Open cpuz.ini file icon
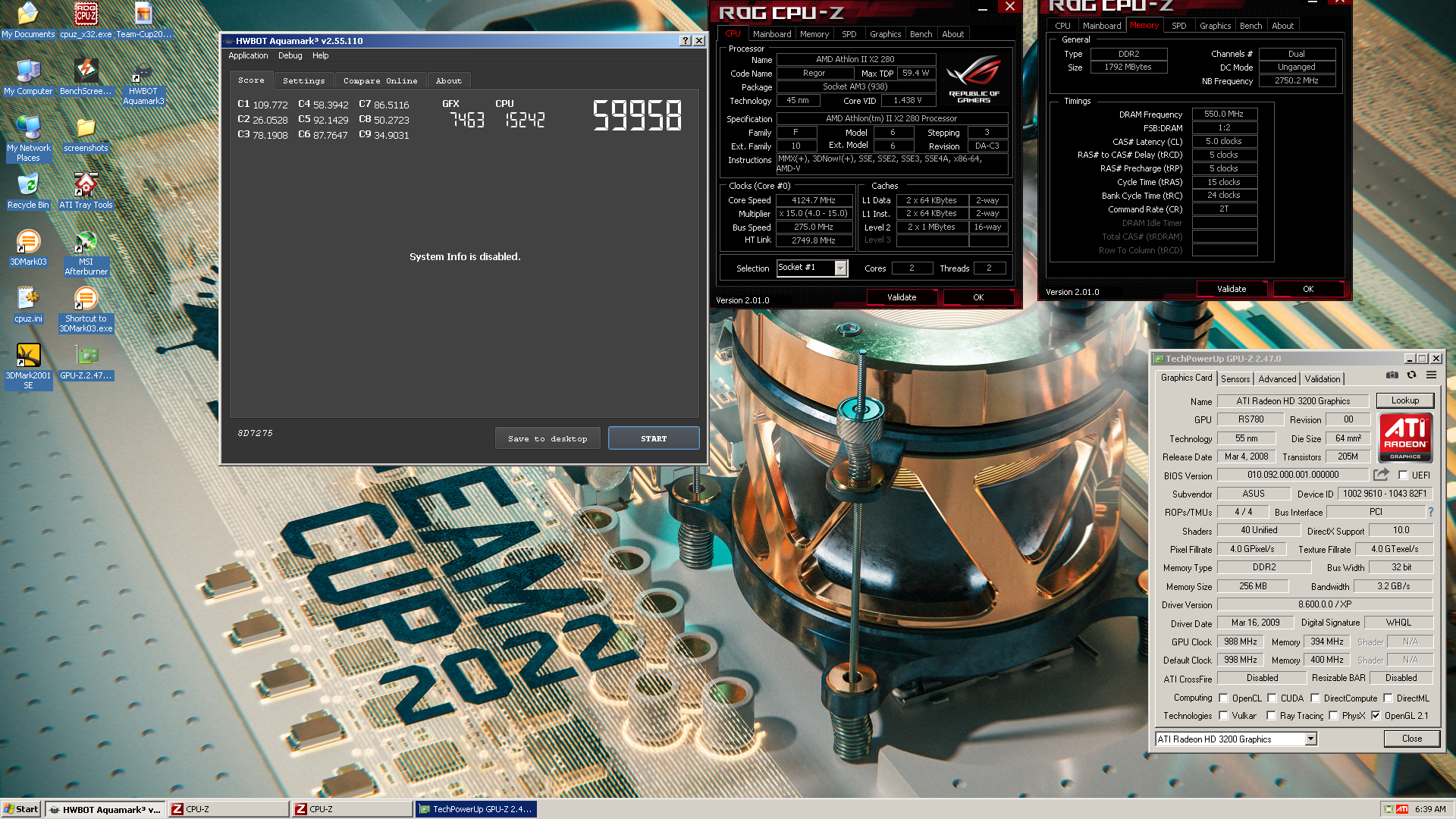The image size is (1456, 819). (28, 305)
